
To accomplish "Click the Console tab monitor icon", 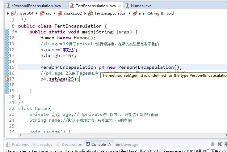I will pyautogui.click(x=88, y=144).
